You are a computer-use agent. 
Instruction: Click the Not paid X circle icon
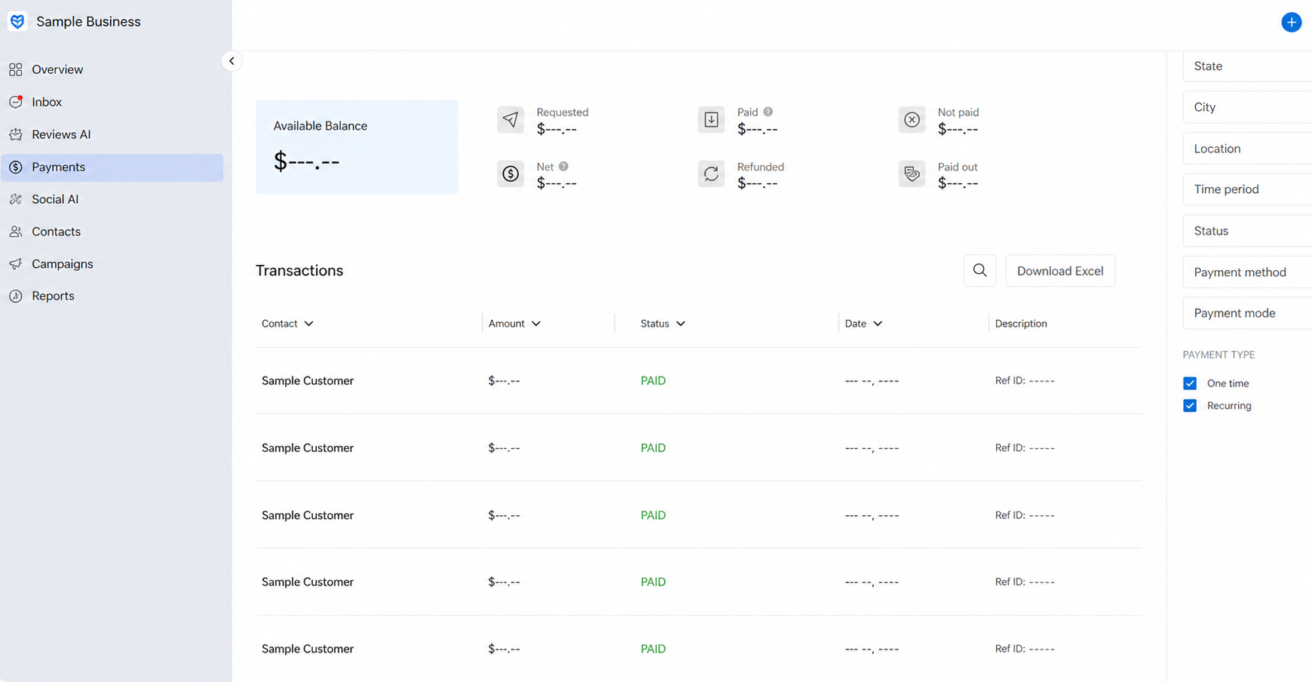[x=912, y=119]
